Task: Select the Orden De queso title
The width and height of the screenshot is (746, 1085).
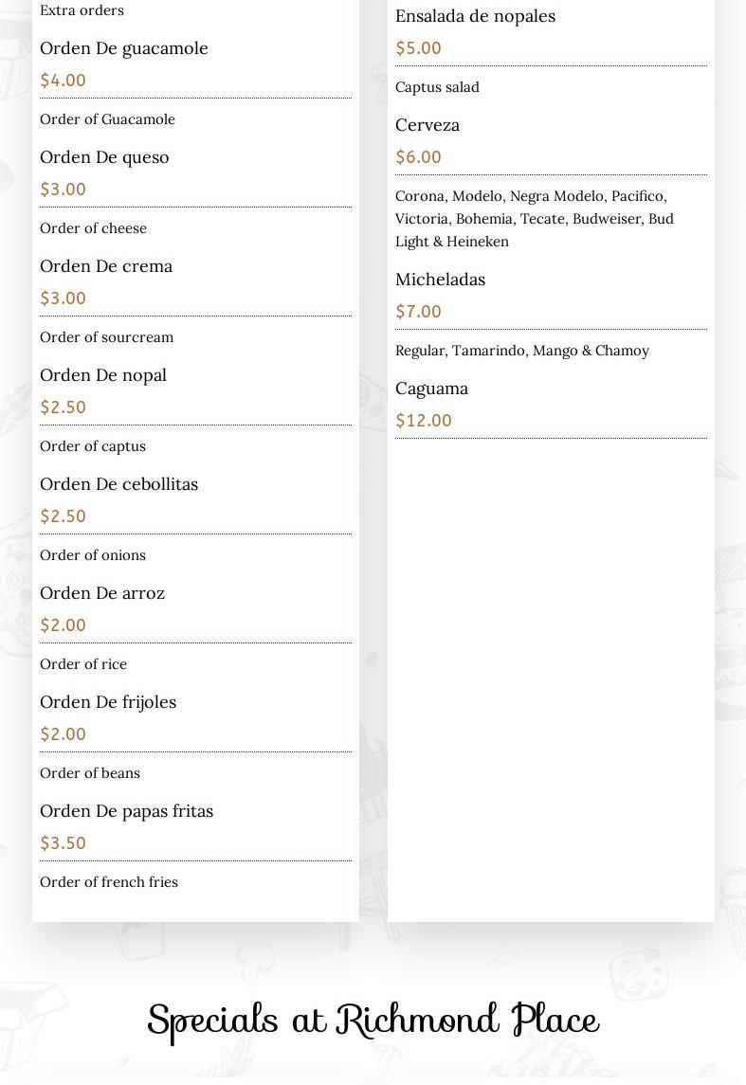Action: click(x=104, y=157)
